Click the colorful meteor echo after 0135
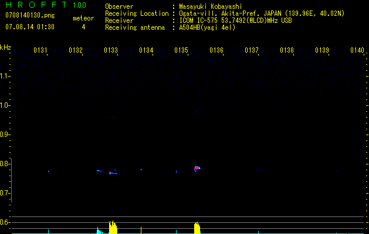 [x=197, y=168]
